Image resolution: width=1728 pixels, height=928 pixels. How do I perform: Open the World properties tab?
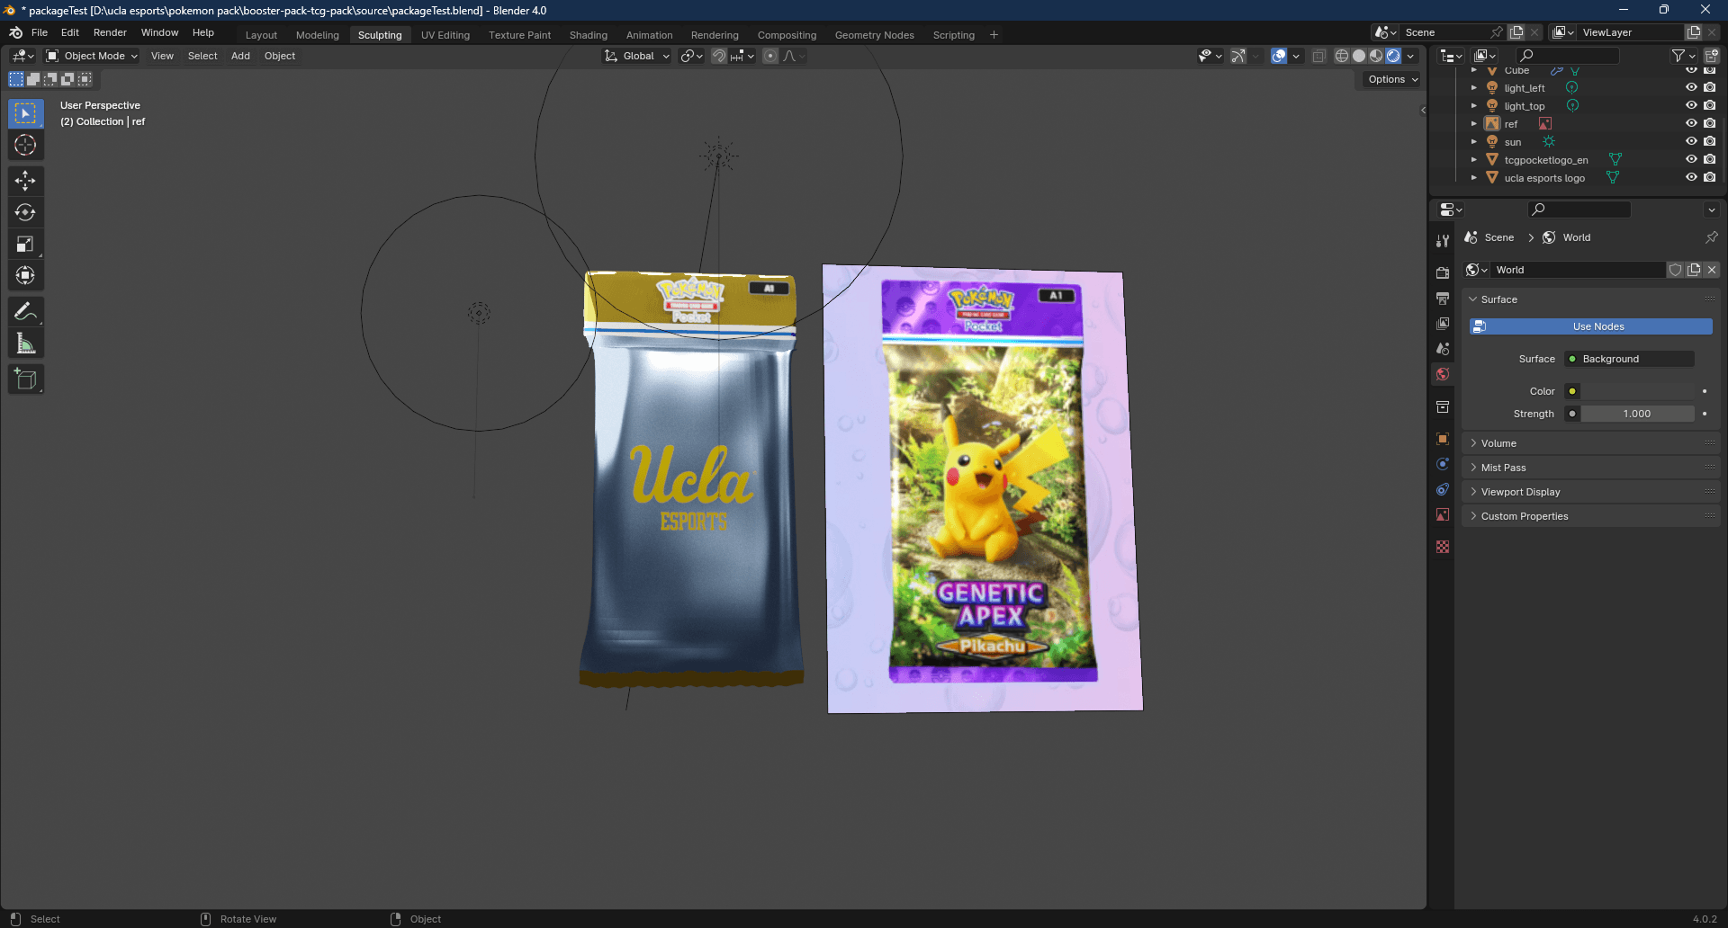click(x=1443, y=374)
